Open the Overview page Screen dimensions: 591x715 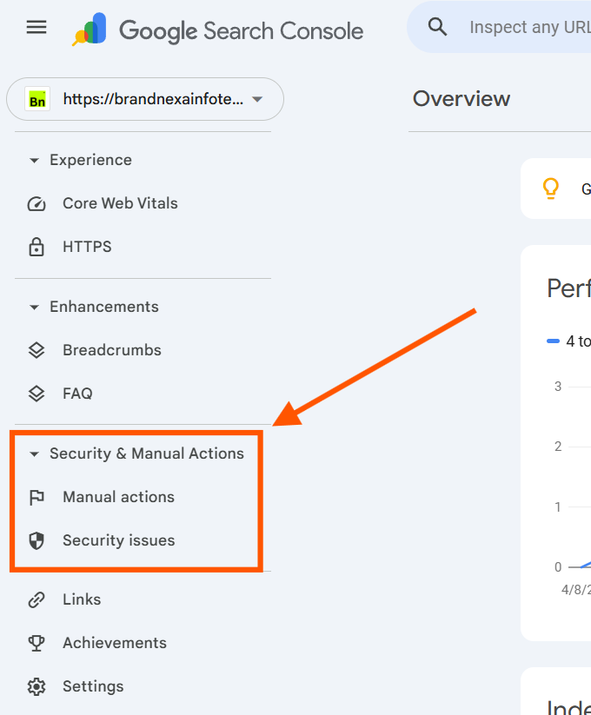pos(462,98)
